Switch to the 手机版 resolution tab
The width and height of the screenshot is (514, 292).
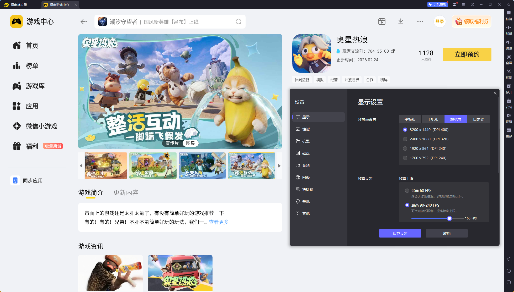tap(433, 119)
